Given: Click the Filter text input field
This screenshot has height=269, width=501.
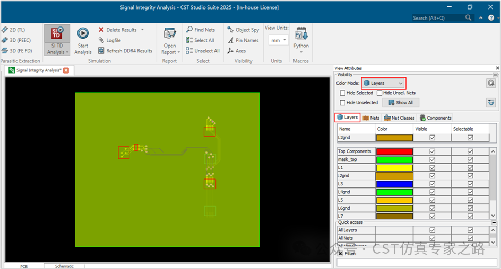Looking at the screenshot, I should click(x=417, y=262).
